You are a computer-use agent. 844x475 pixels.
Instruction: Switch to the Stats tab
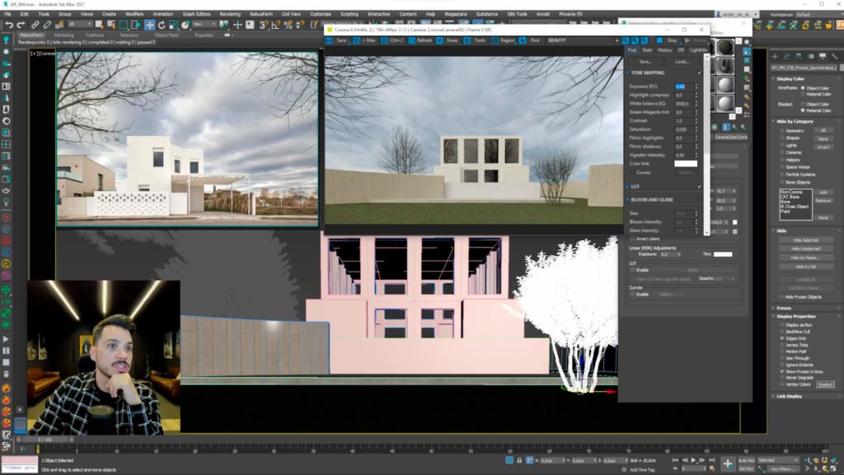[647, 50]
